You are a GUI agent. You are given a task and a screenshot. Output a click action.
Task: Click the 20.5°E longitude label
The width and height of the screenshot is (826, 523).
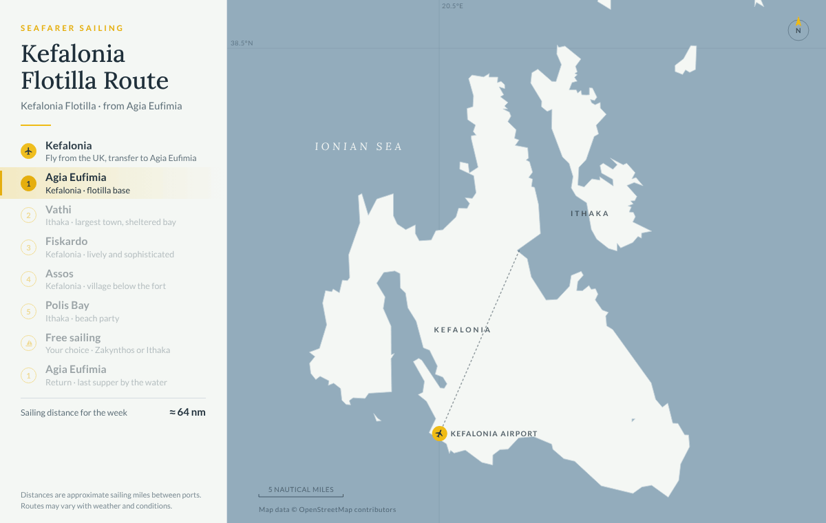coord(452,6)
